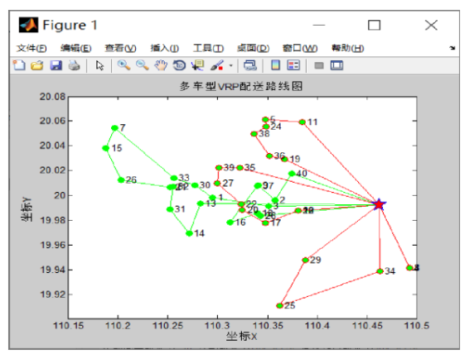Toggle the Brush data tool
Viewport: 474px width, 354px height.
point(217,65)
